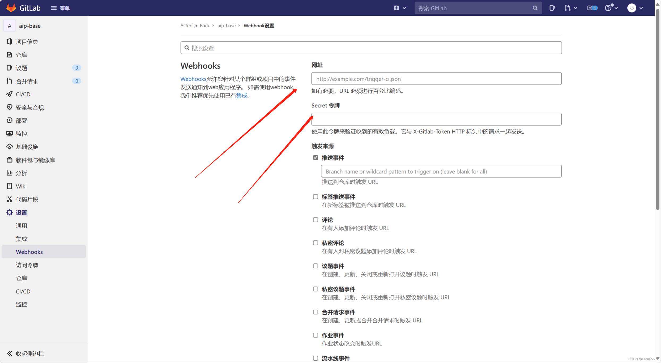The height and width of the screenshot is (363, 661).
Task: Uncheck the 推送事件 checkbox
Action: click(315, 158)
